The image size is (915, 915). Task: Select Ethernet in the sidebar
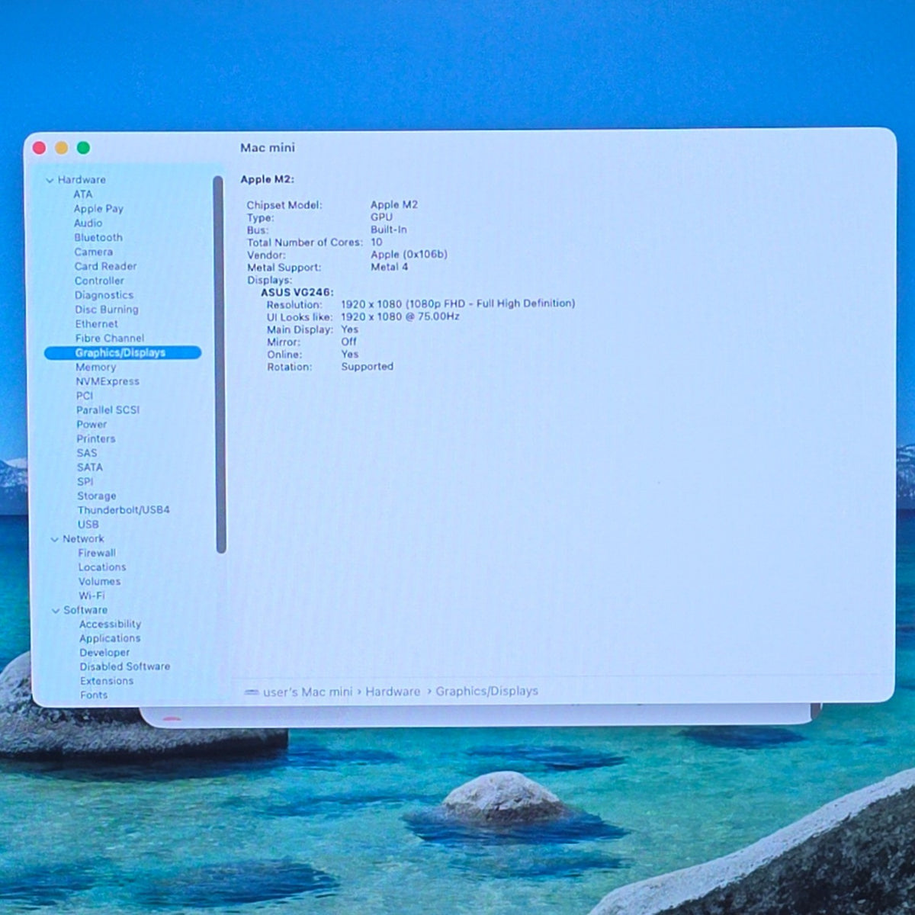96,324
